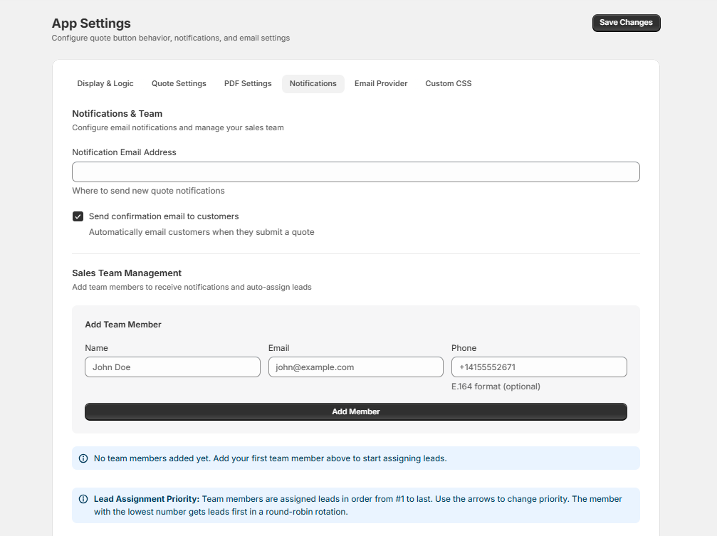The width and height of the screenshot is (717, 536).
Task: Switch to the PDF Settings tab
Action: (247, 83)
